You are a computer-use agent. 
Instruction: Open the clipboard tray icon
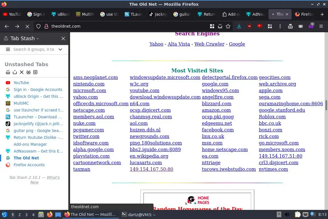pos(298,215)
